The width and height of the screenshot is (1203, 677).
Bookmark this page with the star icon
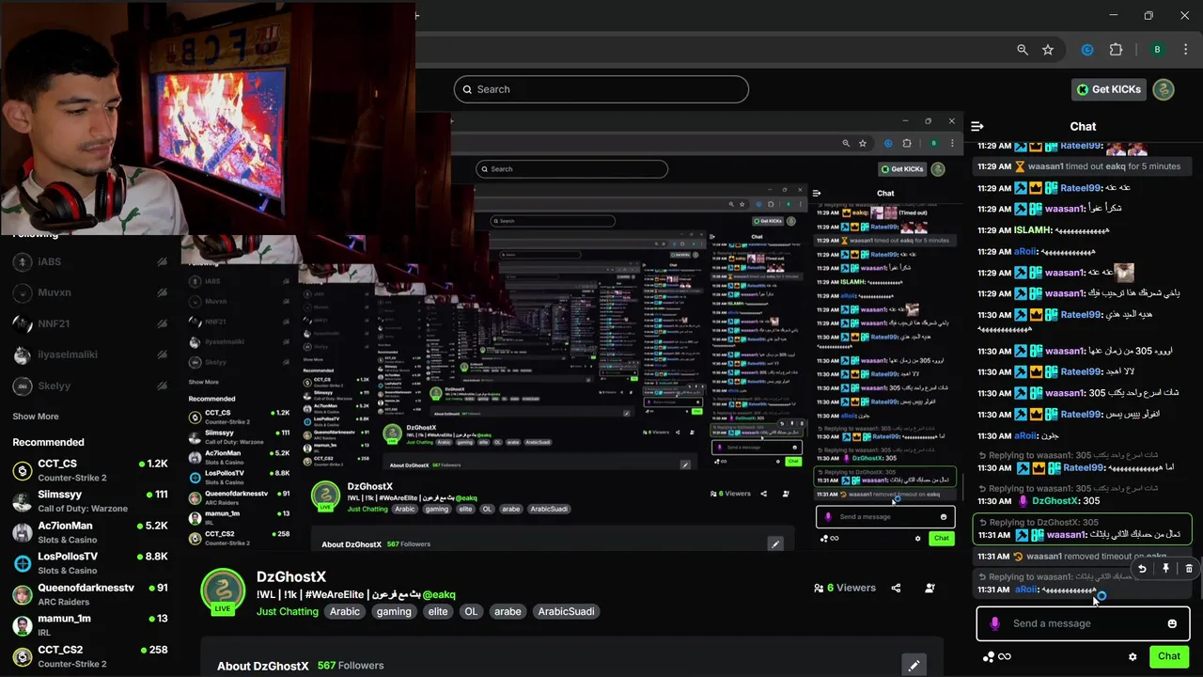1048,50
